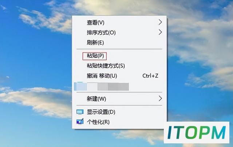Click the personalization icon beside 个性化(R)
Screen dimensions: 233x147
pos(80,122)
